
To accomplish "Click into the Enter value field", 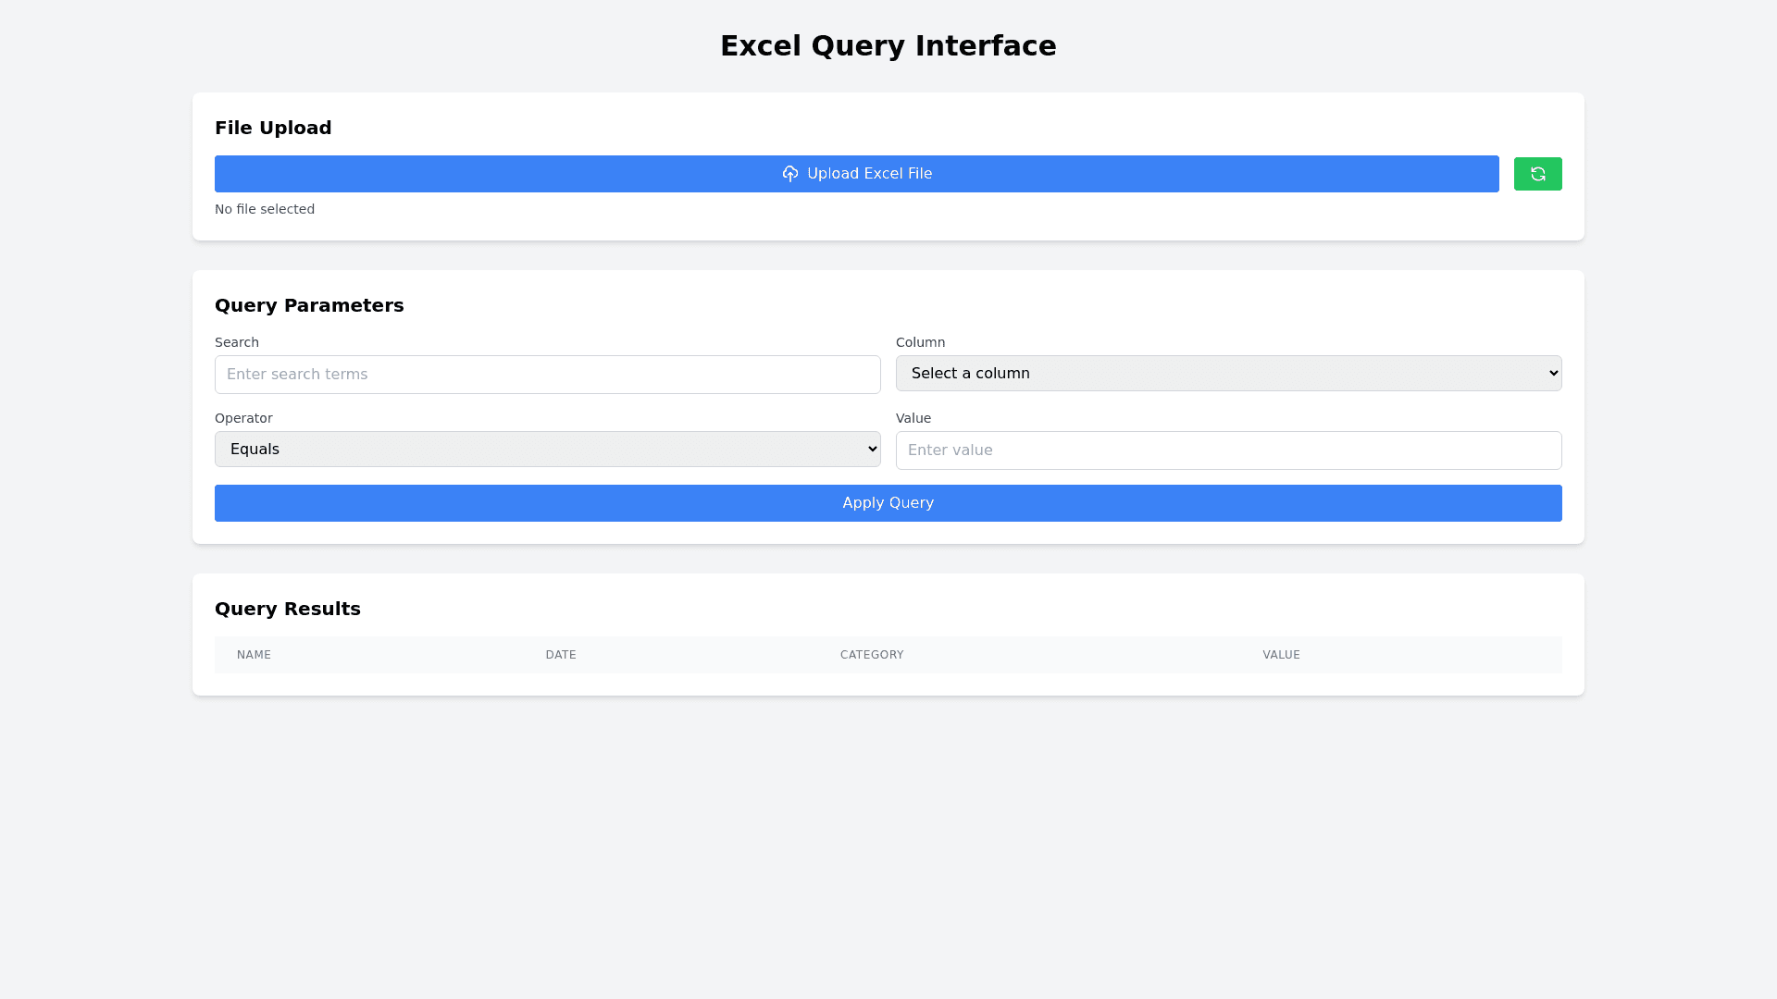I will pyautogui.click(x=1228, y=450).
